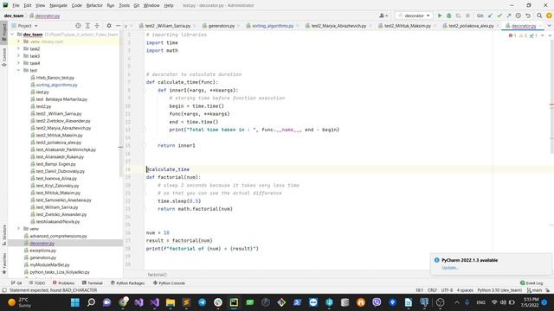Toggle tool window bars at bottom-left corner

(x=3, y=290)
